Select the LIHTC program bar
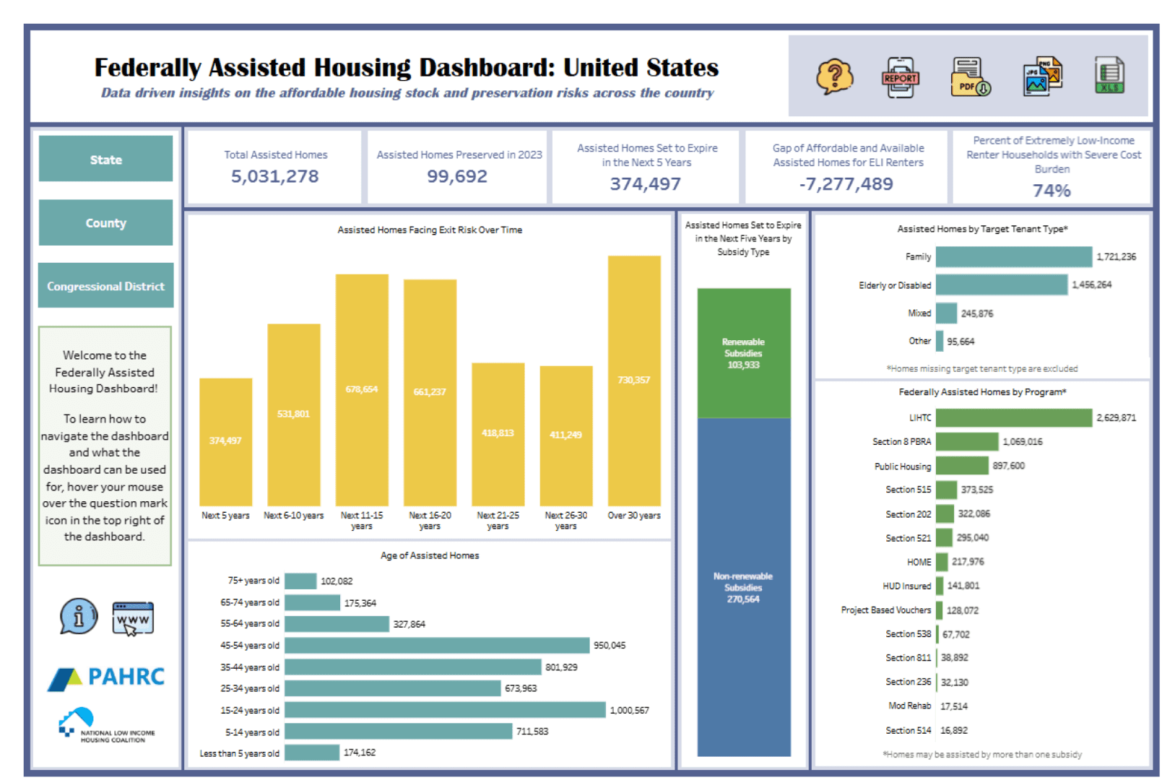 click(x=1013, y=417)
